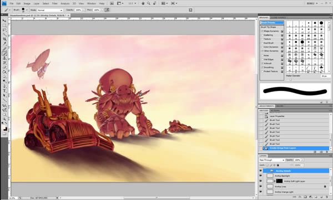This screenshot has height=200, width=333.
Task: Open the Window menu
Action: coord(92,4)
